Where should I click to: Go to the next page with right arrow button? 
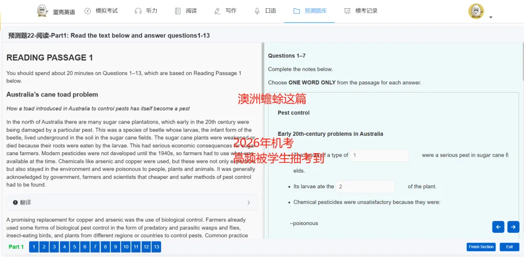513,227
